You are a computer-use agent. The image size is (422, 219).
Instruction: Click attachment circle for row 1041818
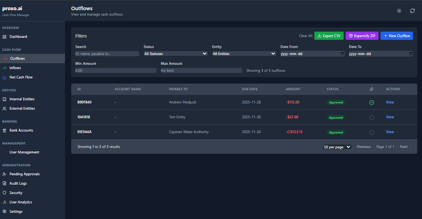[372, 117]
